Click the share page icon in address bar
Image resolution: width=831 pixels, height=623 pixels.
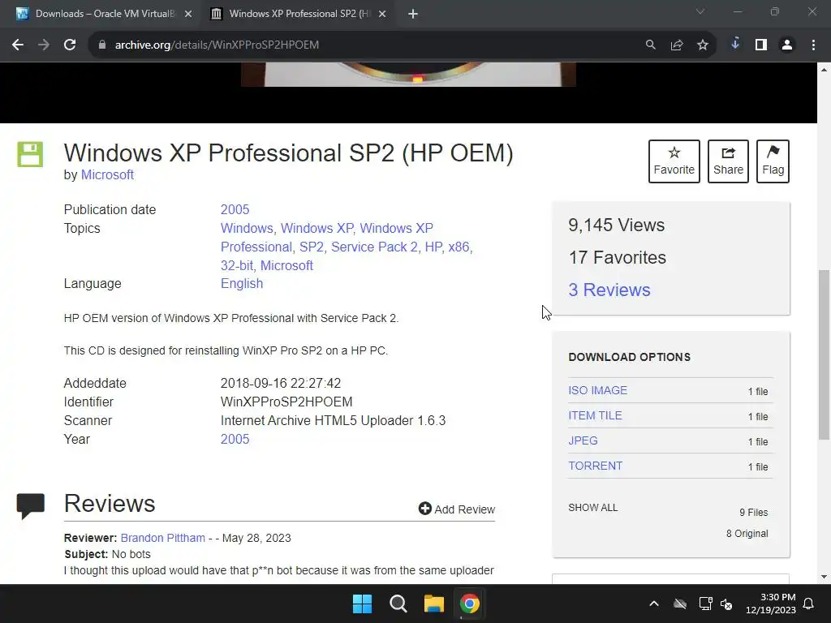677,45
